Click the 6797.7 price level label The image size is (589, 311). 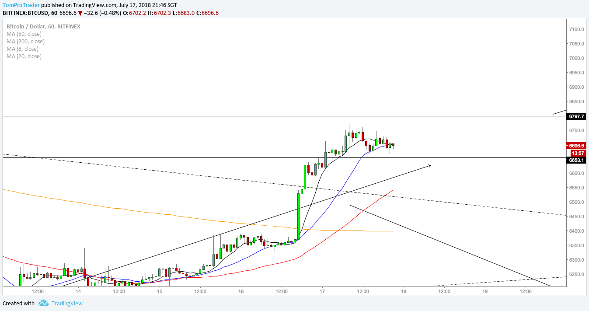pyautogui.click(x=576, y=116)
